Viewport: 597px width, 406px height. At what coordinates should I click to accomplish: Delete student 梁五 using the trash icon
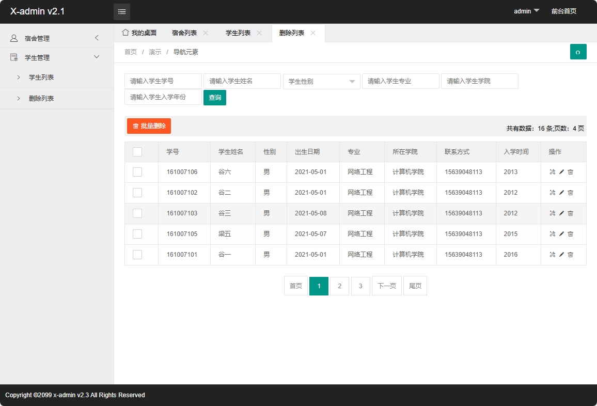570,234
